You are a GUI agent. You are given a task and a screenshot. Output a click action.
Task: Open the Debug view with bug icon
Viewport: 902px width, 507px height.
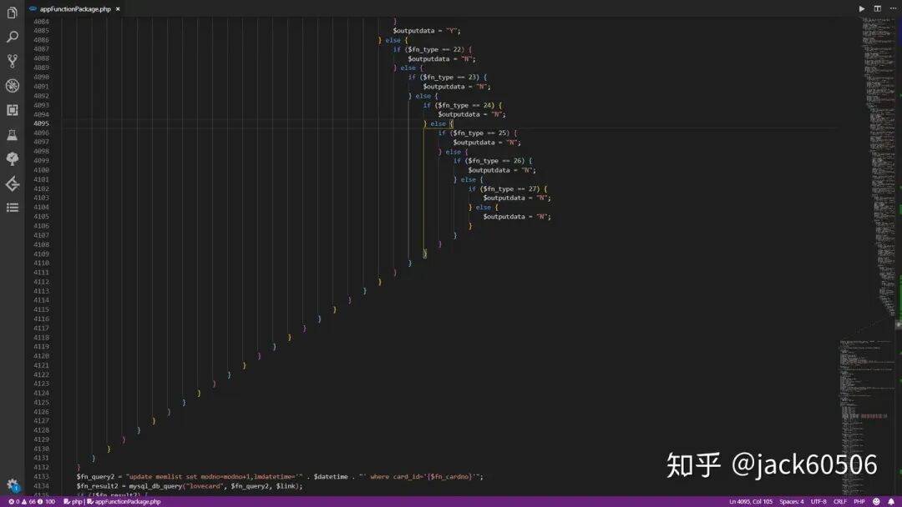point(12,86)
